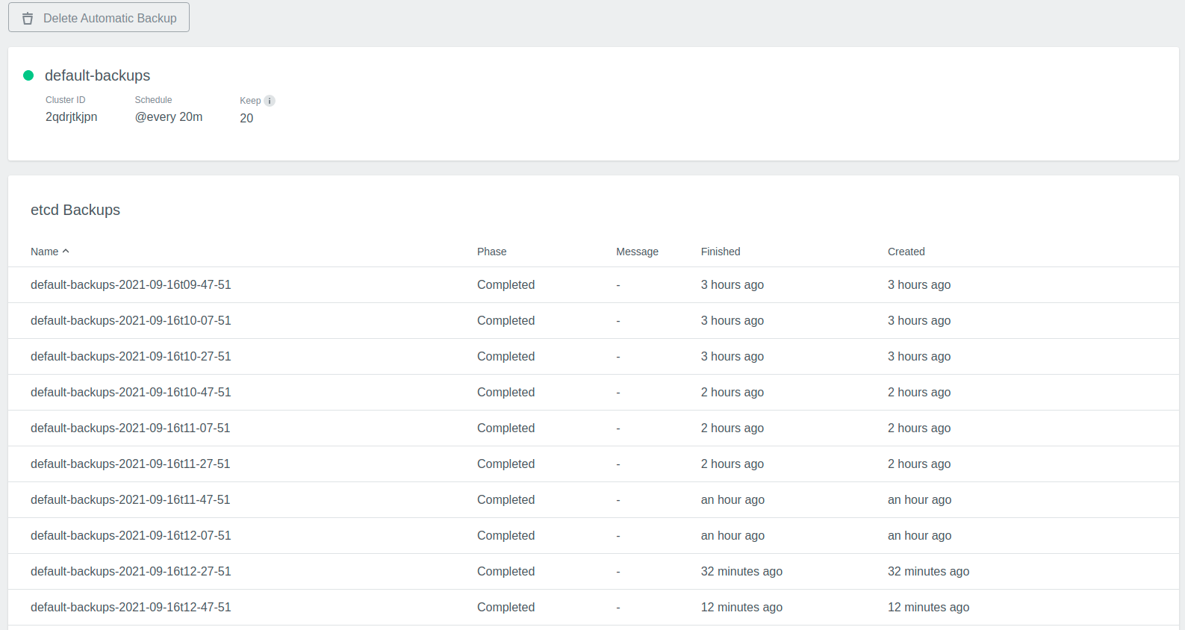1185x630 pixels.
Task: Click the Phase column header
Action: [x=492, y=252]
